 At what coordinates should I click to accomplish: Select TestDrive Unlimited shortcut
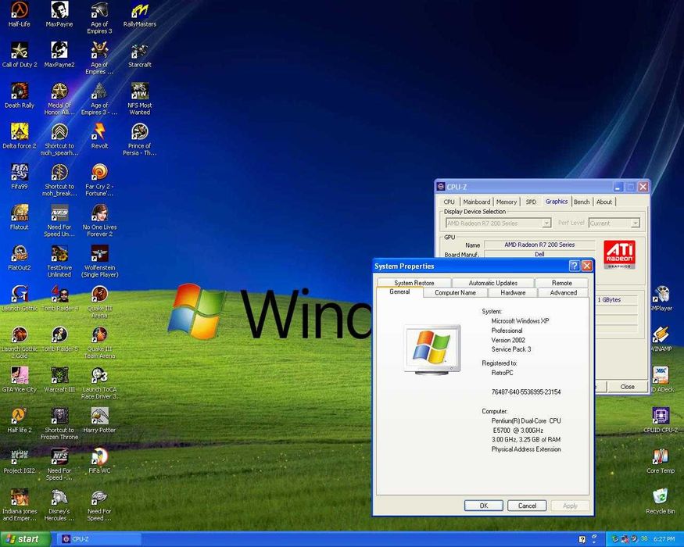click(59, 261)
